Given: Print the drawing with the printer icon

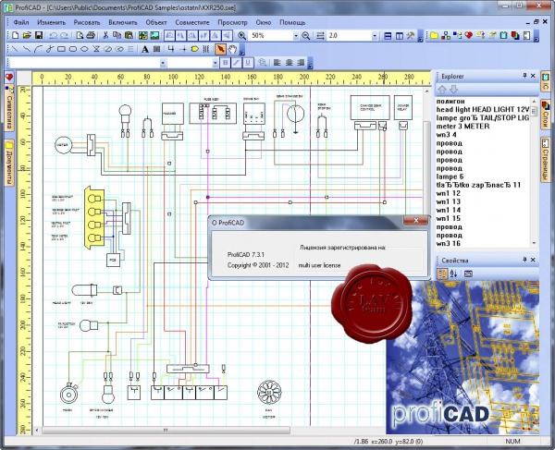Looking at the screenshot, I should (x=91, y=35).
